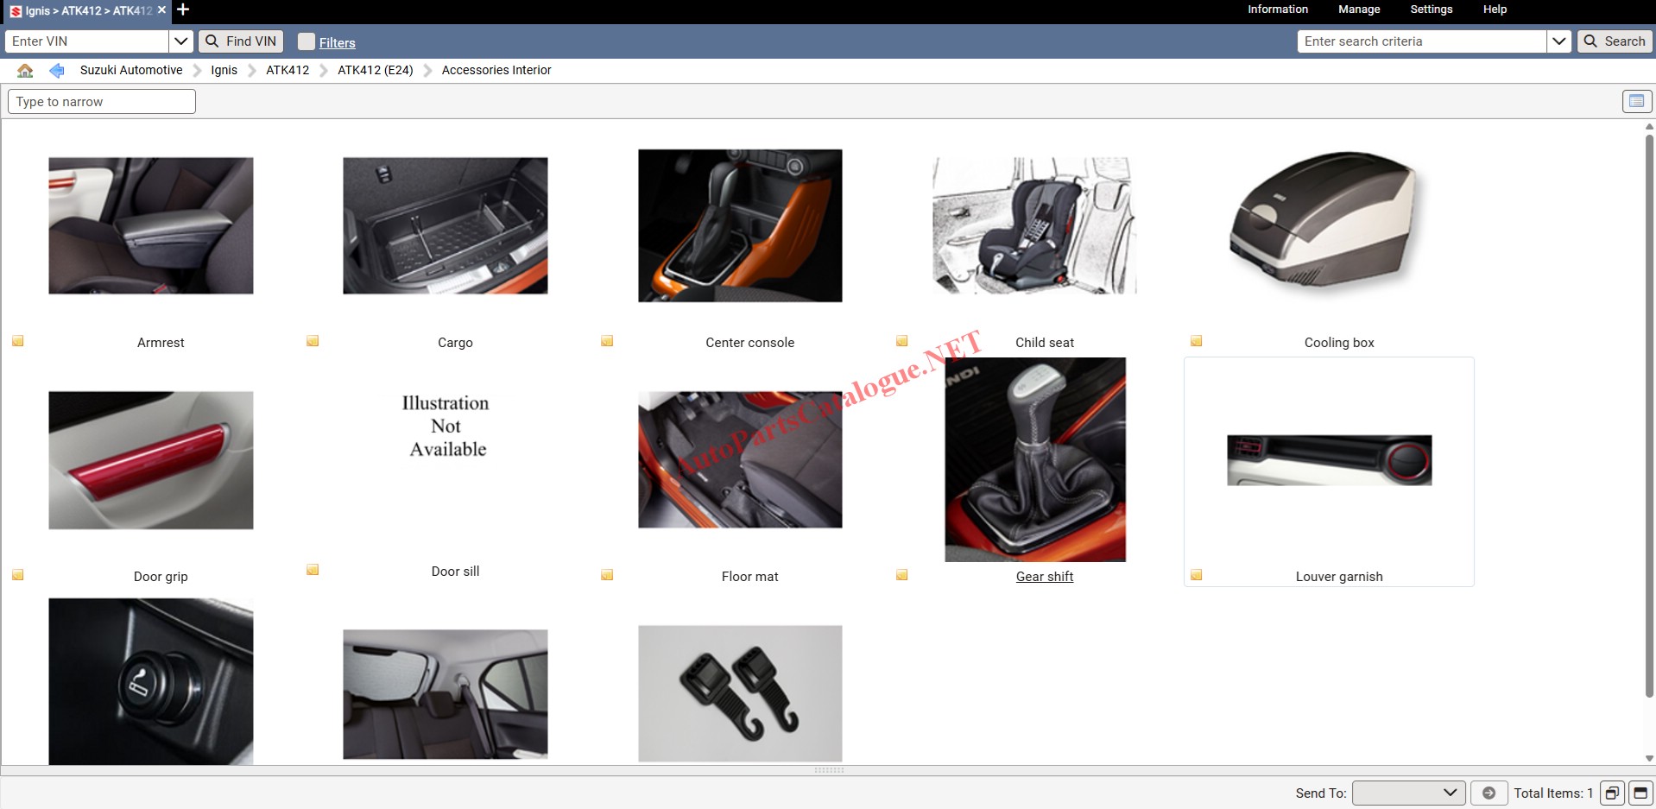Expand the Enter VIN dropdown

click(x=180, y=41)
